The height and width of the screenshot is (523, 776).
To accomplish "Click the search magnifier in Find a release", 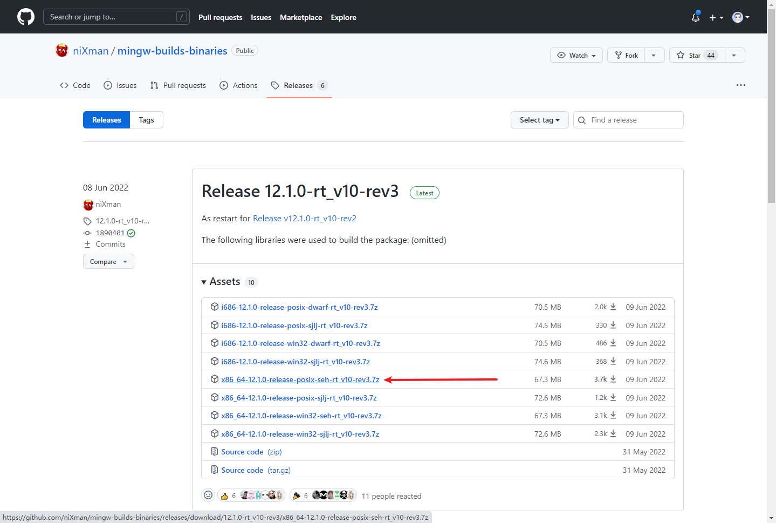I will [582, 120].
